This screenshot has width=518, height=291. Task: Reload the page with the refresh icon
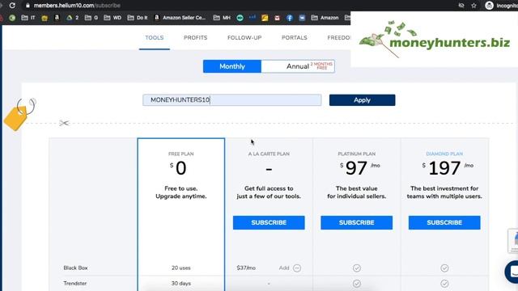point(12,6)
